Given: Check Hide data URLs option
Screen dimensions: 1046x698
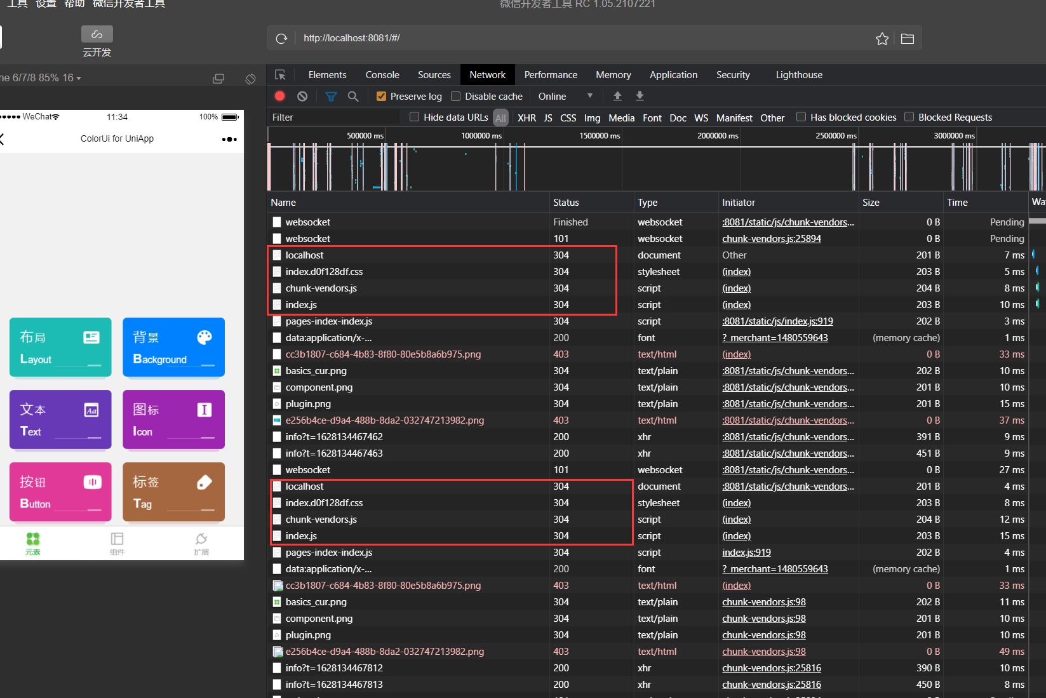Looking at the screenshot, I should point(415,117).
